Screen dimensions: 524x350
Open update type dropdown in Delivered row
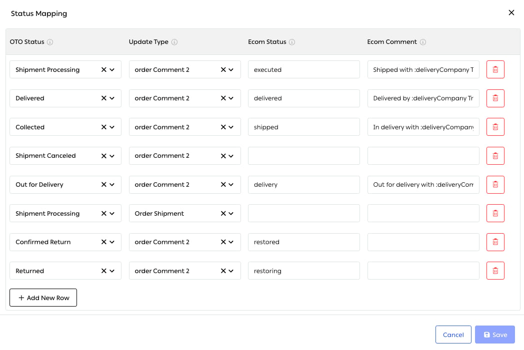click(231, 98)
